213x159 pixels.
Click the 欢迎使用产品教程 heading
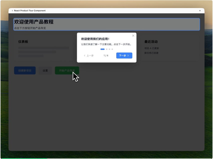34,22
